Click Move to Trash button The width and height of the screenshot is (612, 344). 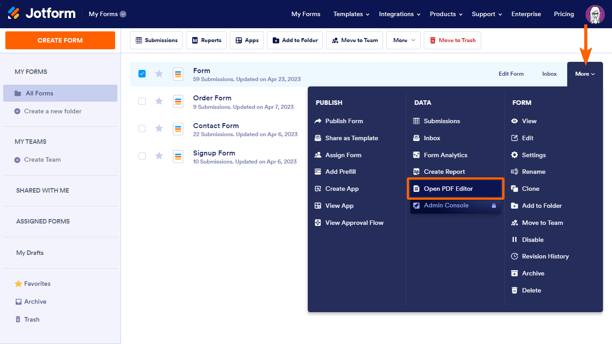[x=453, y=40]
